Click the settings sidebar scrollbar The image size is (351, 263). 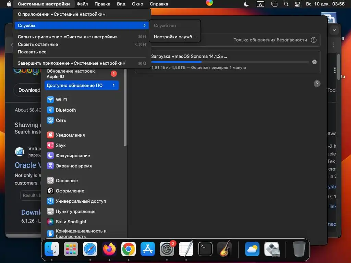pos(125,108)
